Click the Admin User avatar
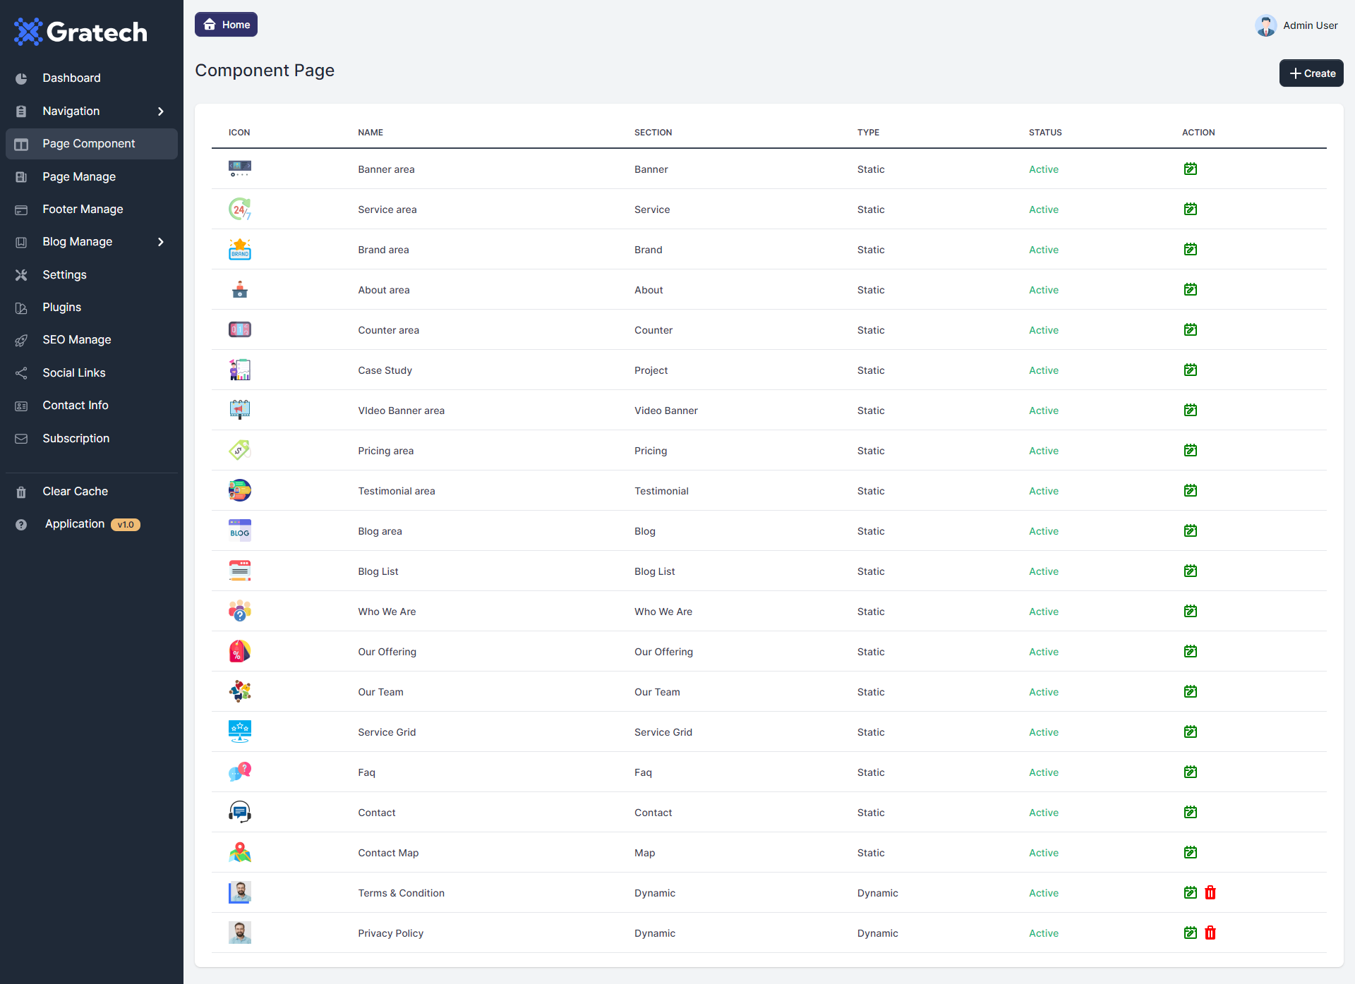This screenshot has width=1355, height=984. (x=1265, y=25)
